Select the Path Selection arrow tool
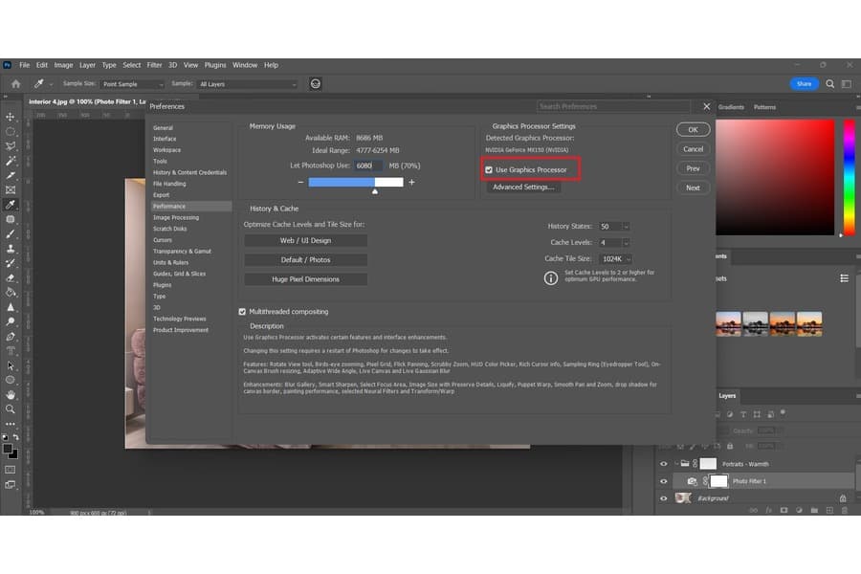Screen dimensions: 861x574 (11, 365)
